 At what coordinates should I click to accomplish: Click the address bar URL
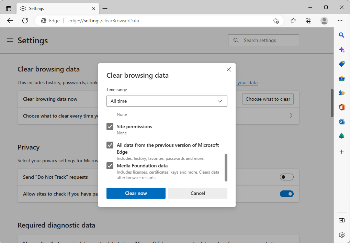click(104, 21)
